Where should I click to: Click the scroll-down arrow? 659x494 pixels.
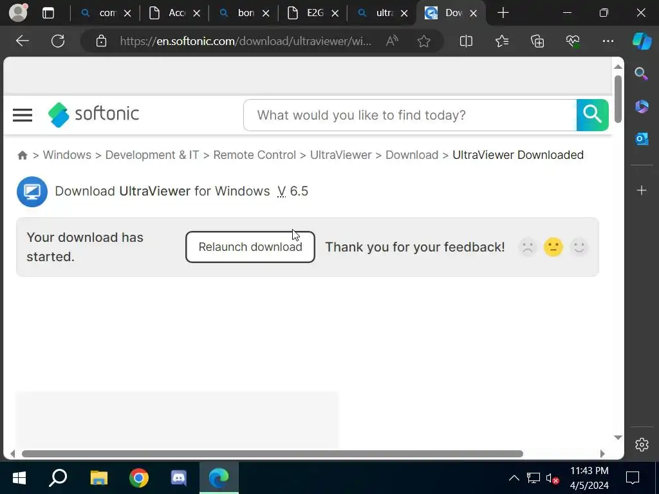[618, 437]
